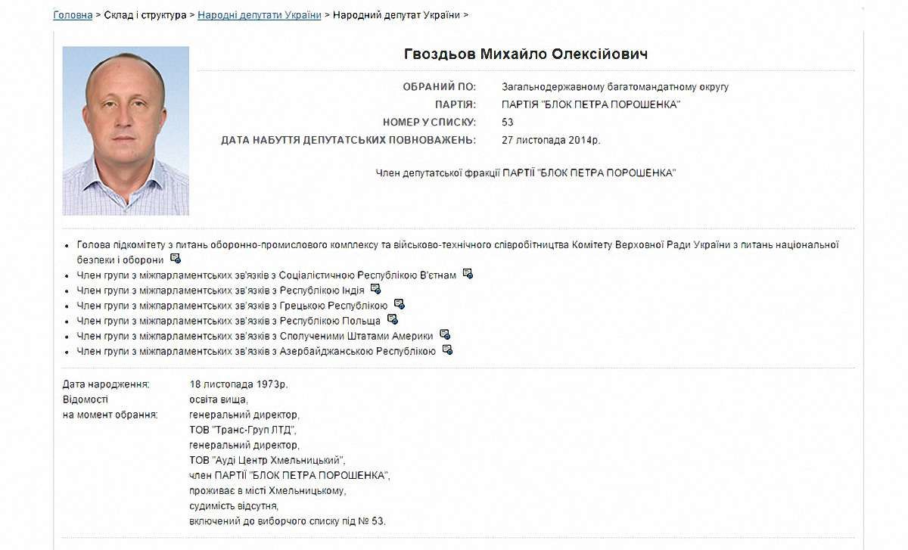Image resolution: width=908 pixels, height=550 pixels.
Task: Open details icon for Republic of India group
Action: coord(375,289)
